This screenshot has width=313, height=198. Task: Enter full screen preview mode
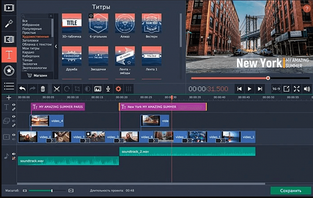pyautogui.click(x=296, y=89)
